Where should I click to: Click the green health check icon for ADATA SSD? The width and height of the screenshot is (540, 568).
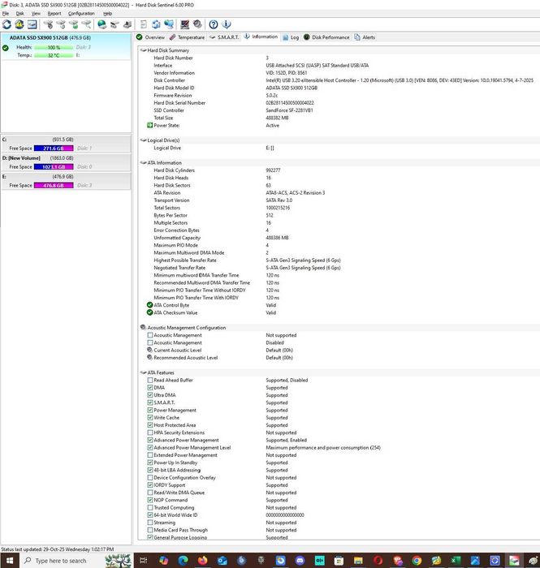click(6, 48)
